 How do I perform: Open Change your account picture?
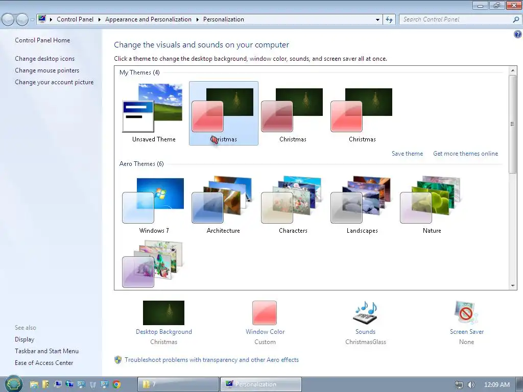tap(54, 82)
